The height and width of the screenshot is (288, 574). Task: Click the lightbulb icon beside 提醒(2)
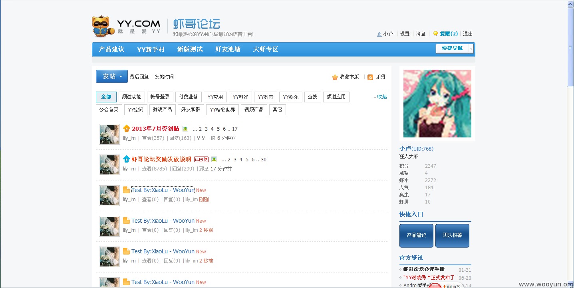(x=436, y=34)
